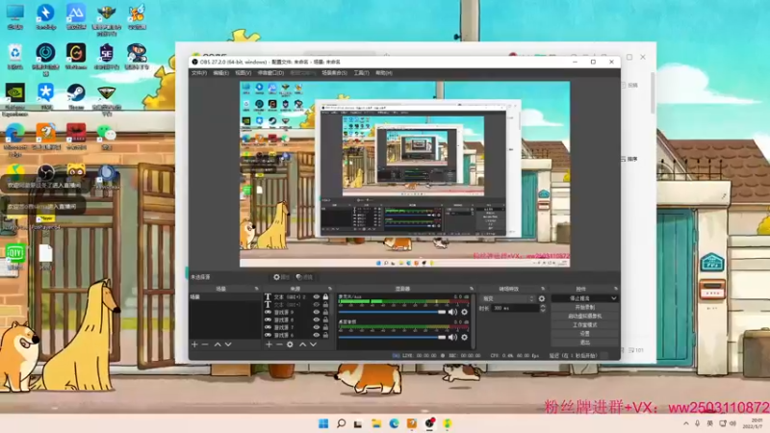Toggle visibility of game source 9
The width and height of the screenshot is (770, 433).
[317, 312]
